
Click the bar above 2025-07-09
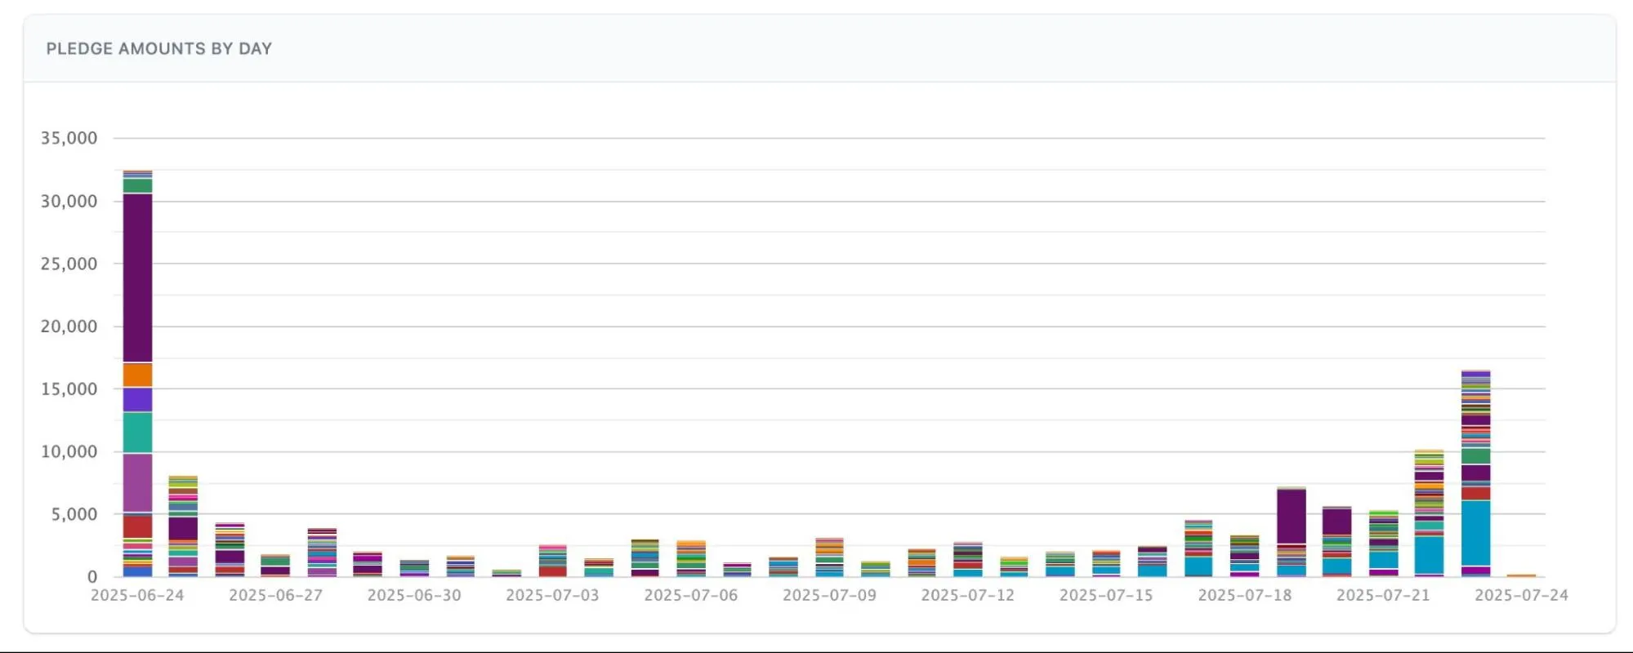pos(829,557)
